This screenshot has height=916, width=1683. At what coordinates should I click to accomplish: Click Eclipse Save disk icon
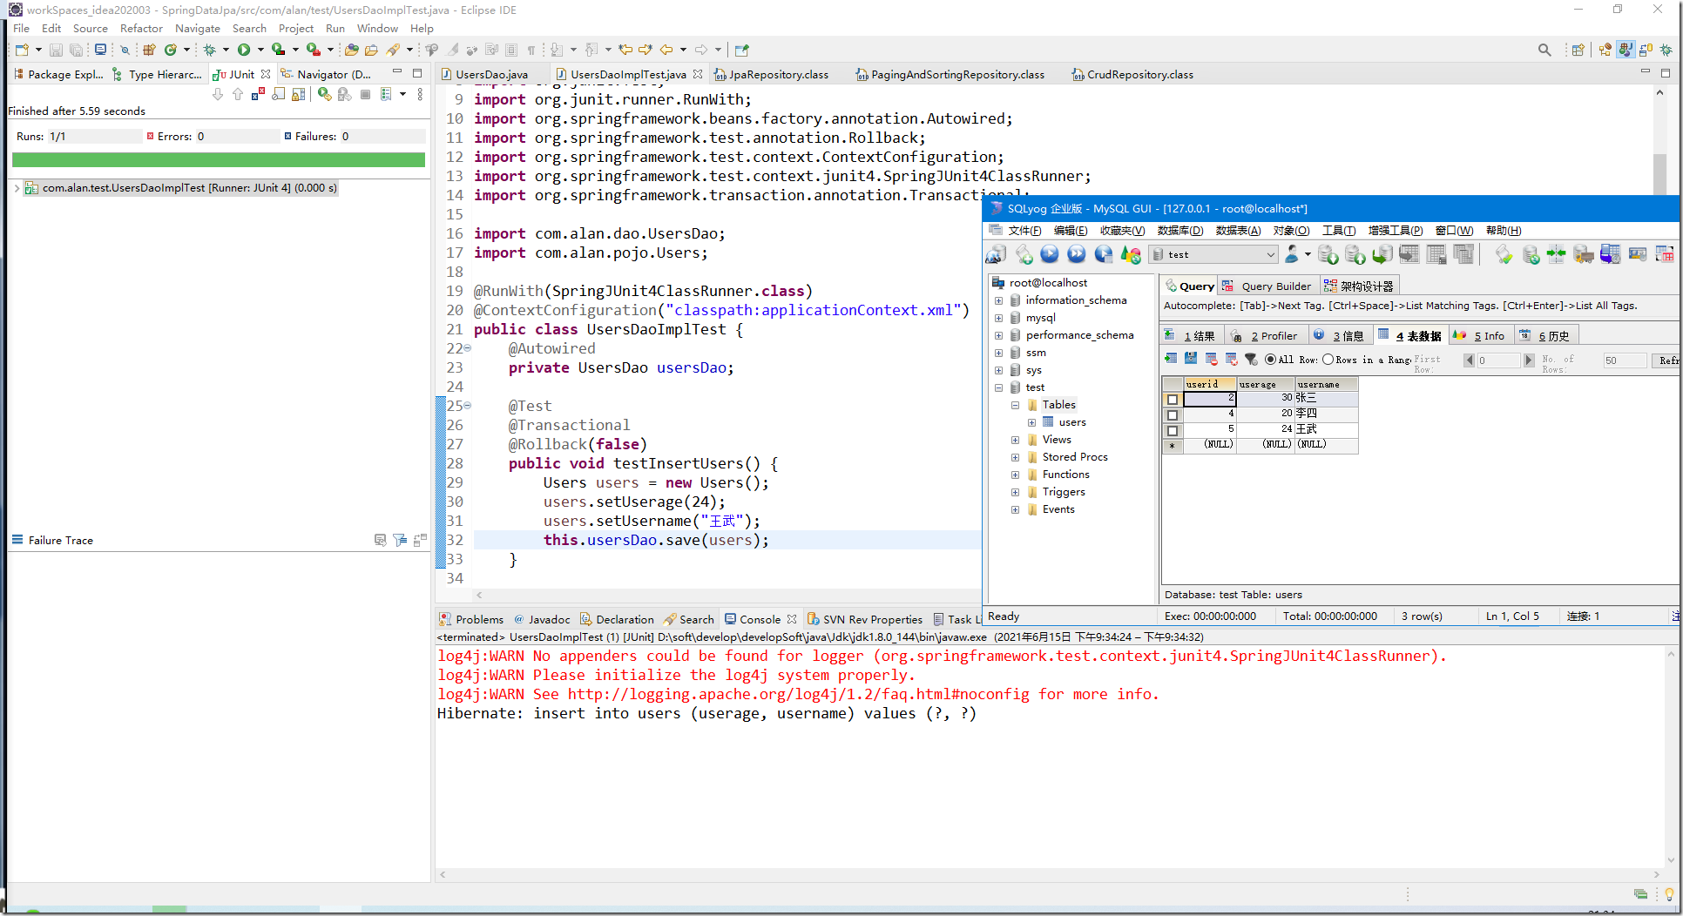[56, 50]
